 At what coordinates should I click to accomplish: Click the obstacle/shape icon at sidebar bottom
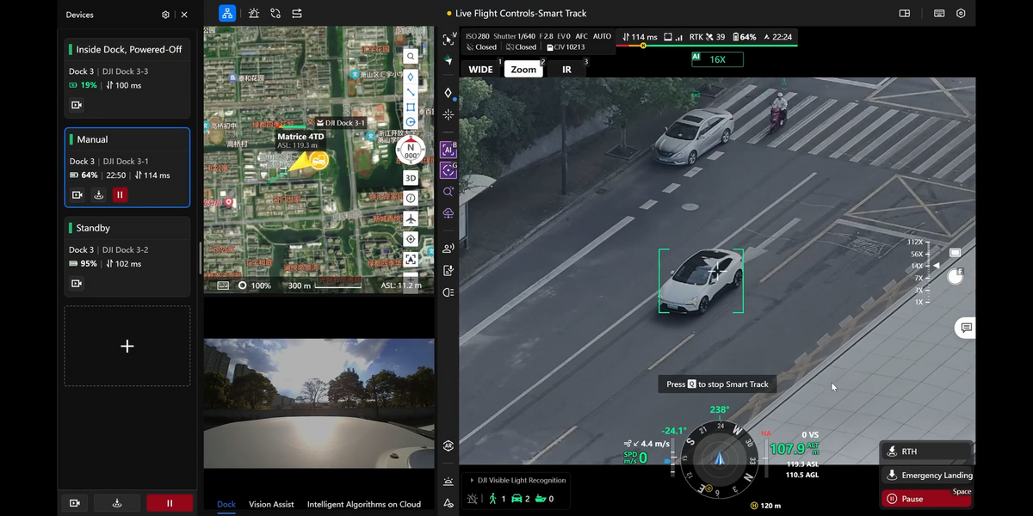tap(448, 503)
